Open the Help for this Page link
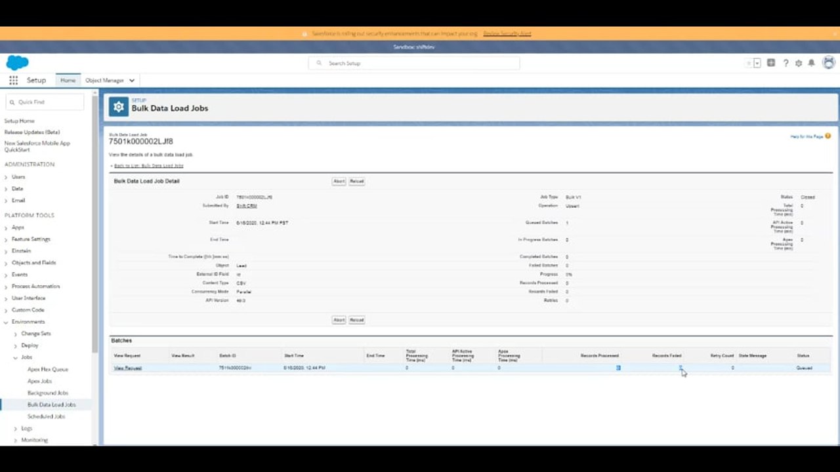Screen dimensions: 840x472 [x=807, y=136]
